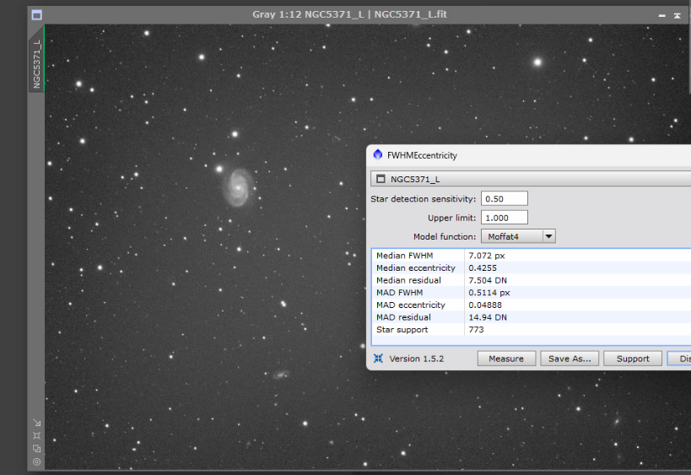Screen dimensions: 691x475
Task: Click the partially visible Dismiss button
Action: (x=679, y=359)
